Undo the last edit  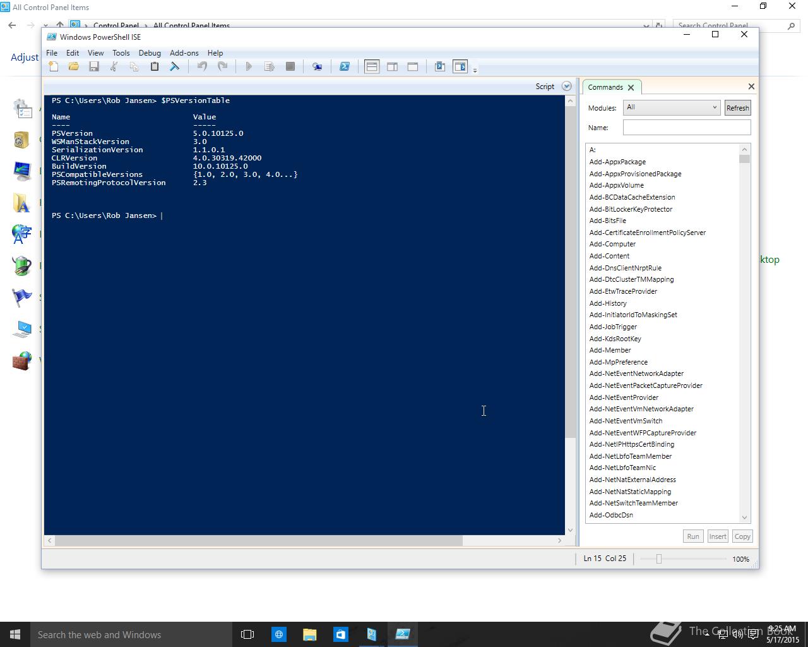point(202,66)
